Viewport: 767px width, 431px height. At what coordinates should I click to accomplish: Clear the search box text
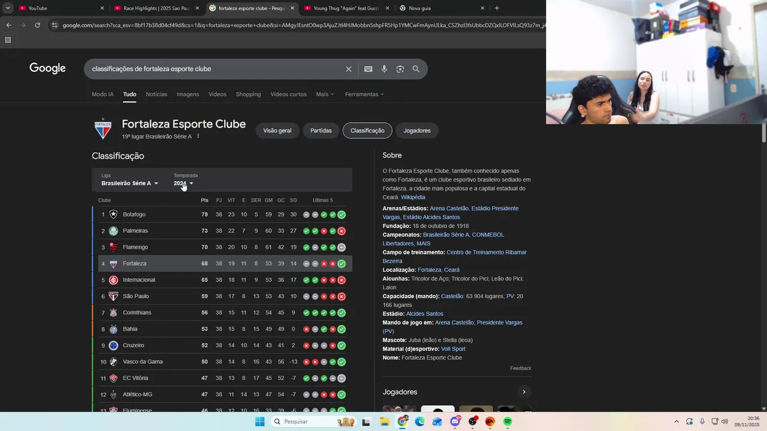349,69
